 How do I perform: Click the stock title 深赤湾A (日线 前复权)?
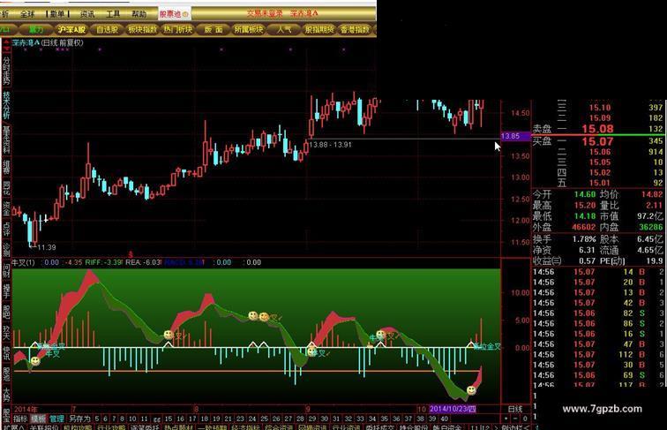click(x=48, y=42)
